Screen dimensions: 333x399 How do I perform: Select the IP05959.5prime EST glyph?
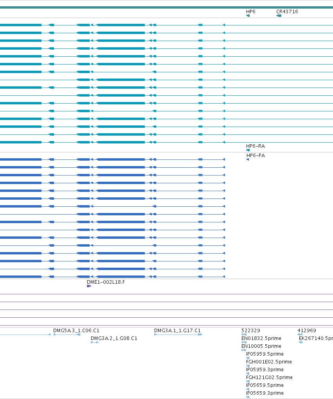tap(248, 358)
